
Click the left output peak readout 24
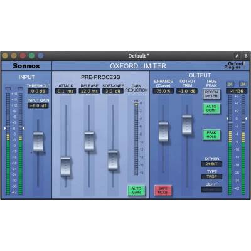230,84
